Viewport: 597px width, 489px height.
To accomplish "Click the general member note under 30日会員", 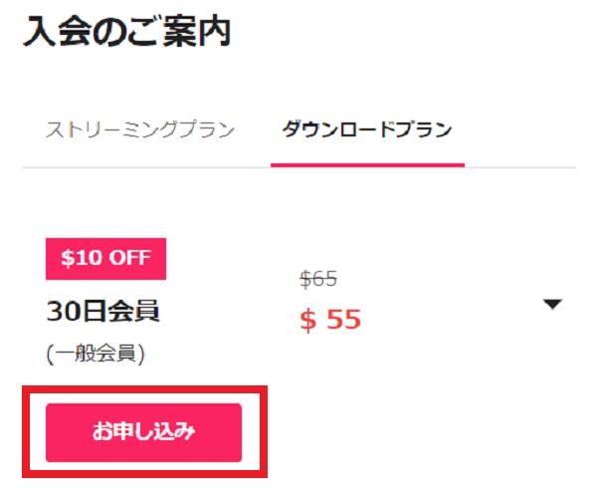I will point(96,355).
